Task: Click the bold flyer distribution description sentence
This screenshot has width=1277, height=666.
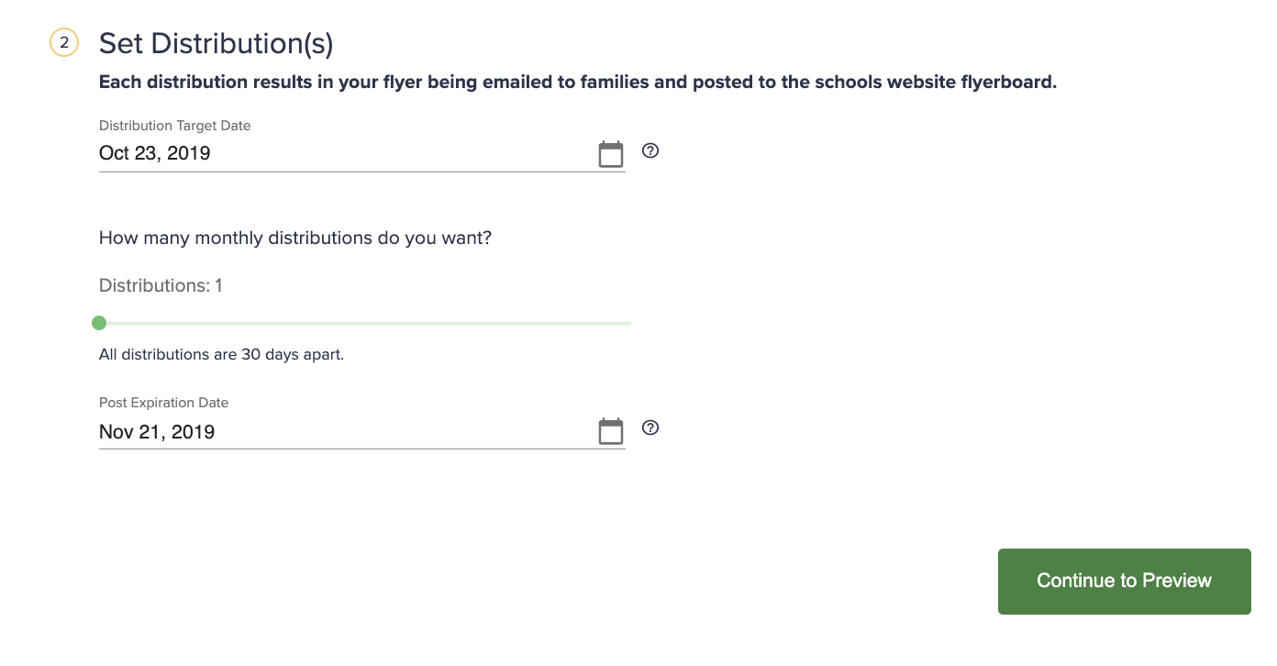Action: click(x=578, y=83)
